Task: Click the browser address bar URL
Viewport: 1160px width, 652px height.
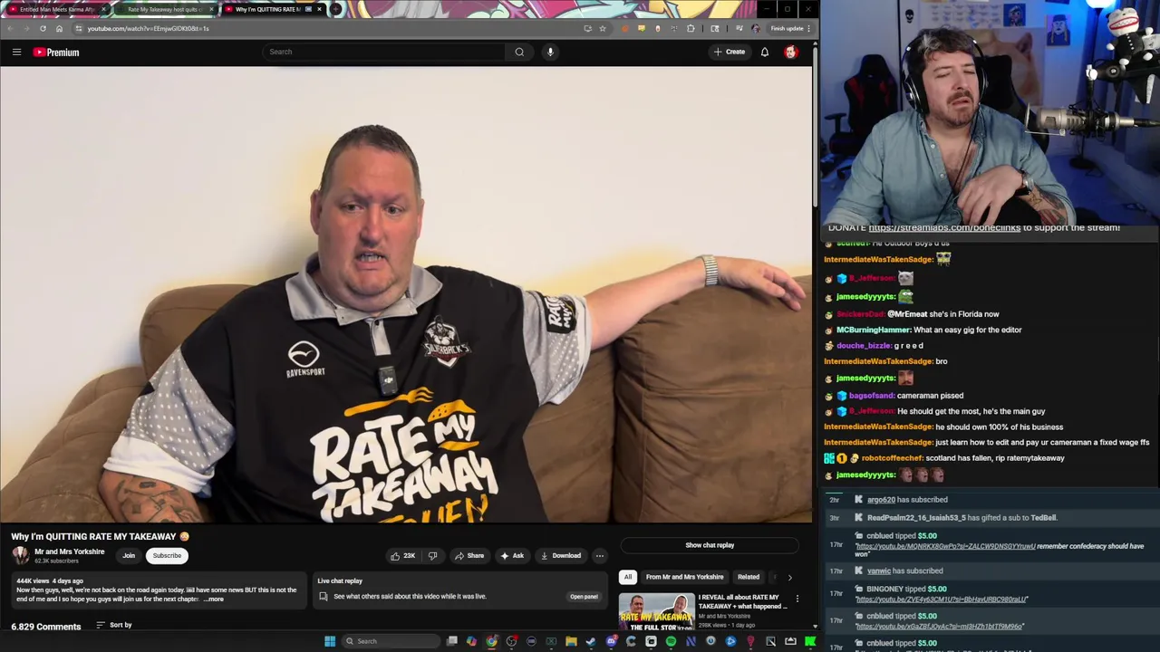Action: [148, 28]
